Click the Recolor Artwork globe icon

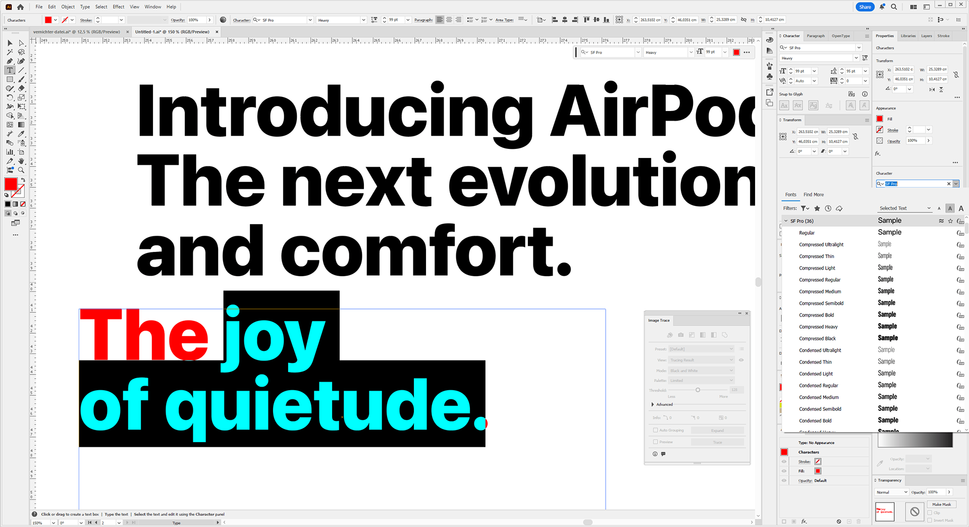pyautogui.click(x=223, y=20)
